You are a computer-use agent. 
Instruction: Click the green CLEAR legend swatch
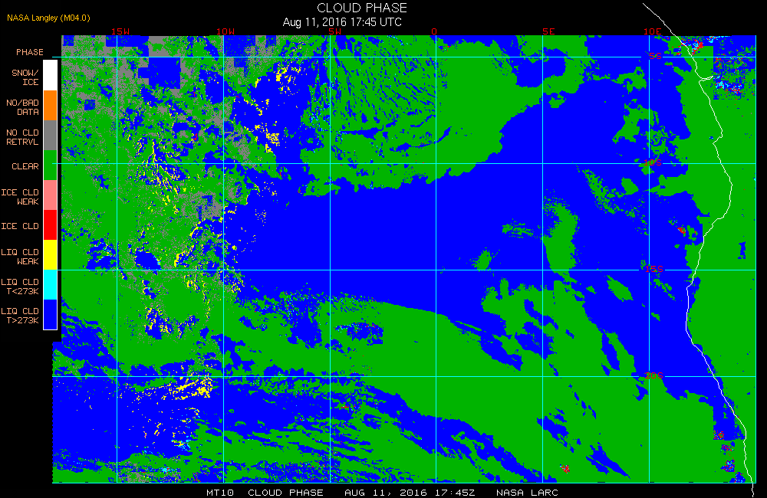tap(50, 165)
